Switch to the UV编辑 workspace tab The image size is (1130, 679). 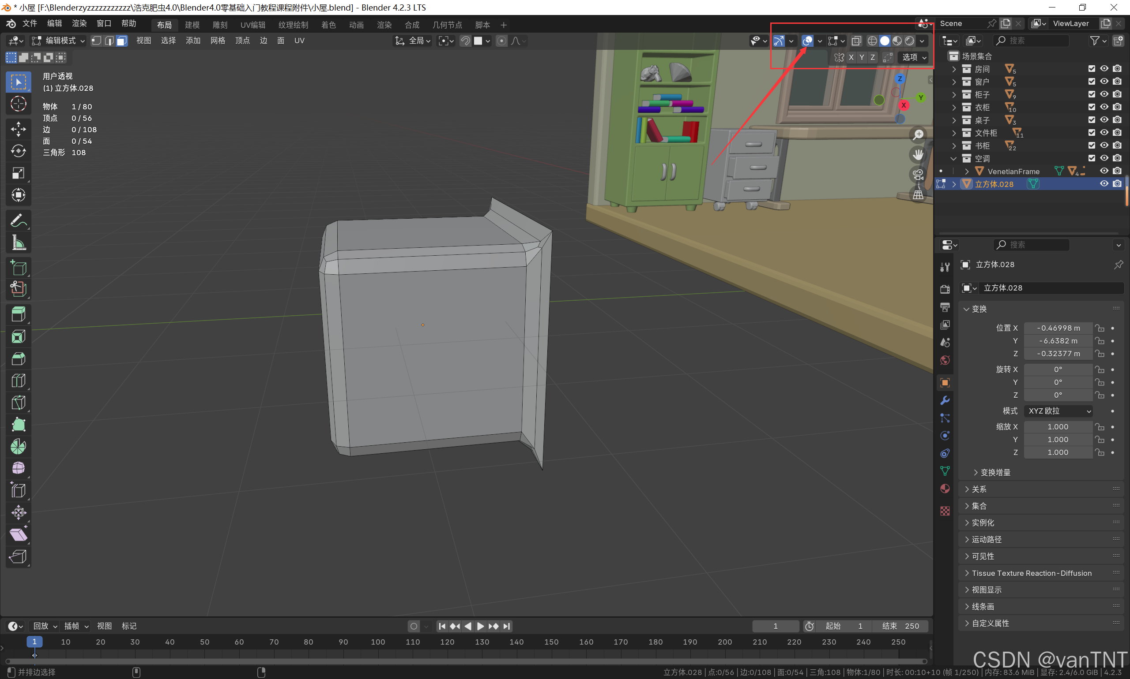pyautogui.click(x=252, y=25)
